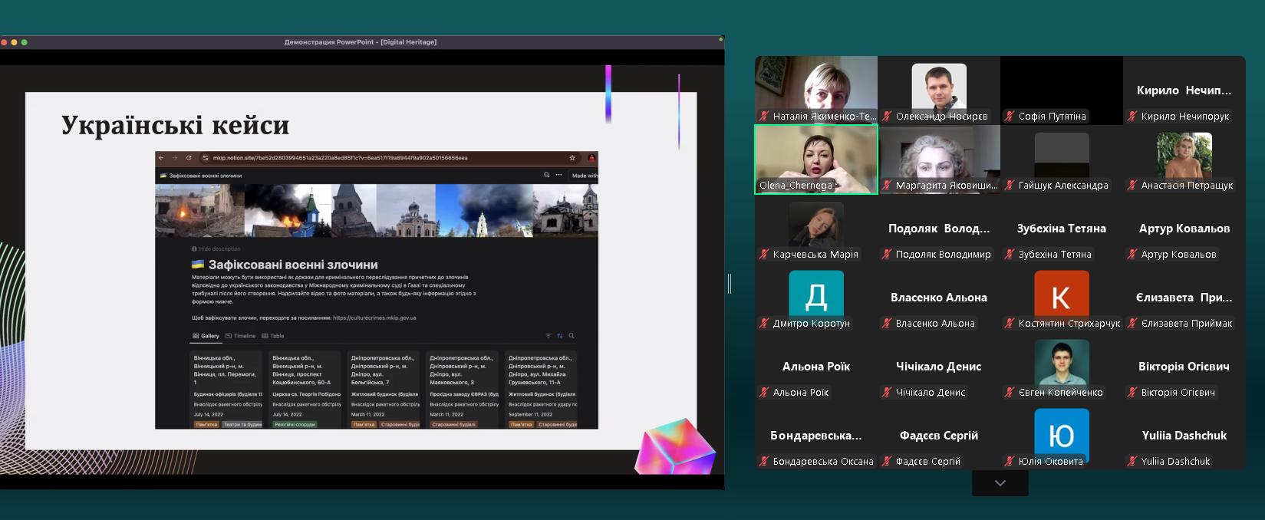Open card Дніпро, вул. Бельгійська, 7
Viewport: 1265px width, 520px height.
(383, 390)
